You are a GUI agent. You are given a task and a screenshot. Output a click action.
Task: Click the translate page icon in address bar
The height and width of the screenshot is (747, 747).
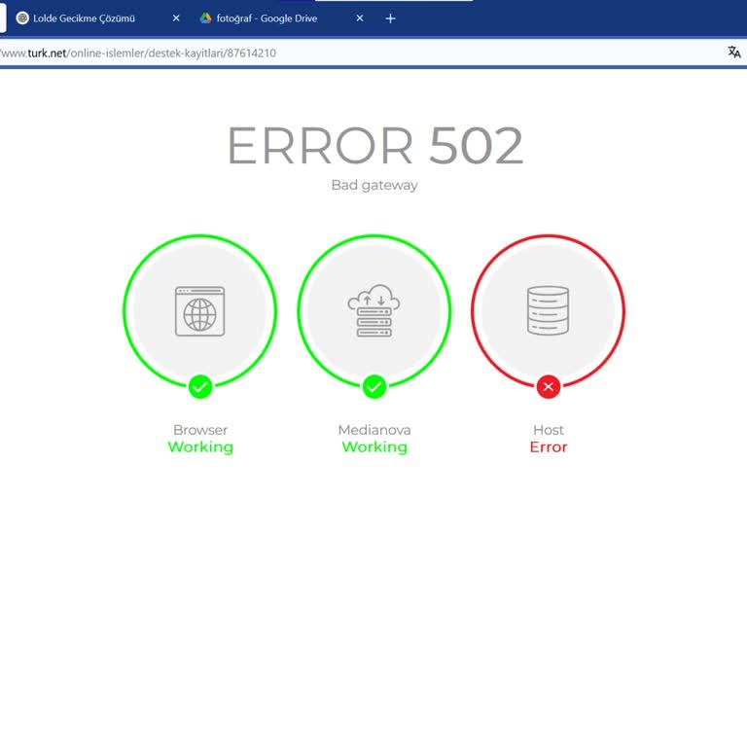coord(734,52)
